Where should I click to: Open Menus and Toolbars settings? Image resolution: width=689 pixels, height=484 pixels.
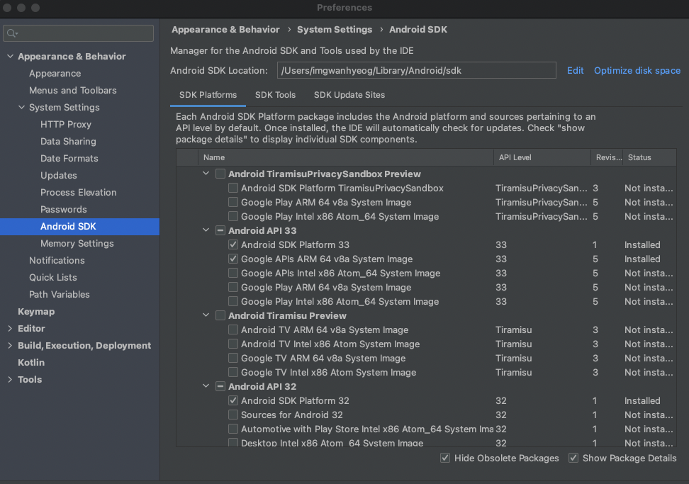(x=73, y=91)
